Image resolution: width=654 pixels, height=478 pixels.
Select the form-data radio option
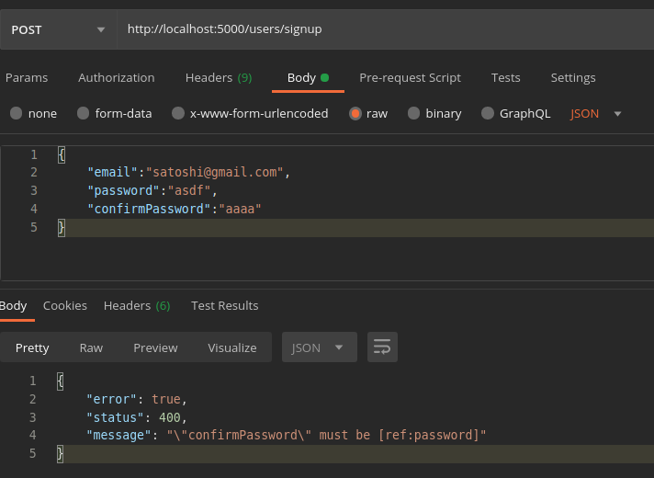pyautogui.click(x=84, y=114)
